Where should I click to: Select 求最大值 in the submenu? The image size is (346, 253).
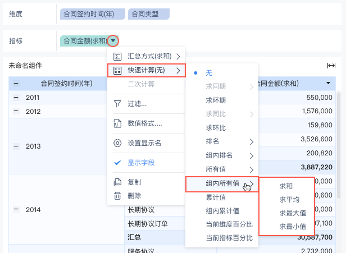[286, 213]
